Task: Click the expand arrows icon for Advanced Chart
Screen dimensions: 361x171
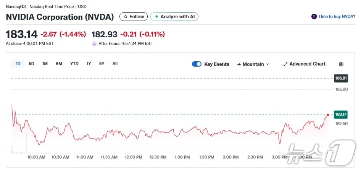Action: point(285,64)
